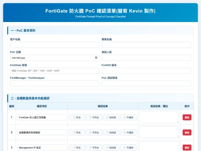The width and height of the screenshot is (201, 151).
Task: Open the PoC 日期 calendar picker icon
Action: (x=96, y=58)
